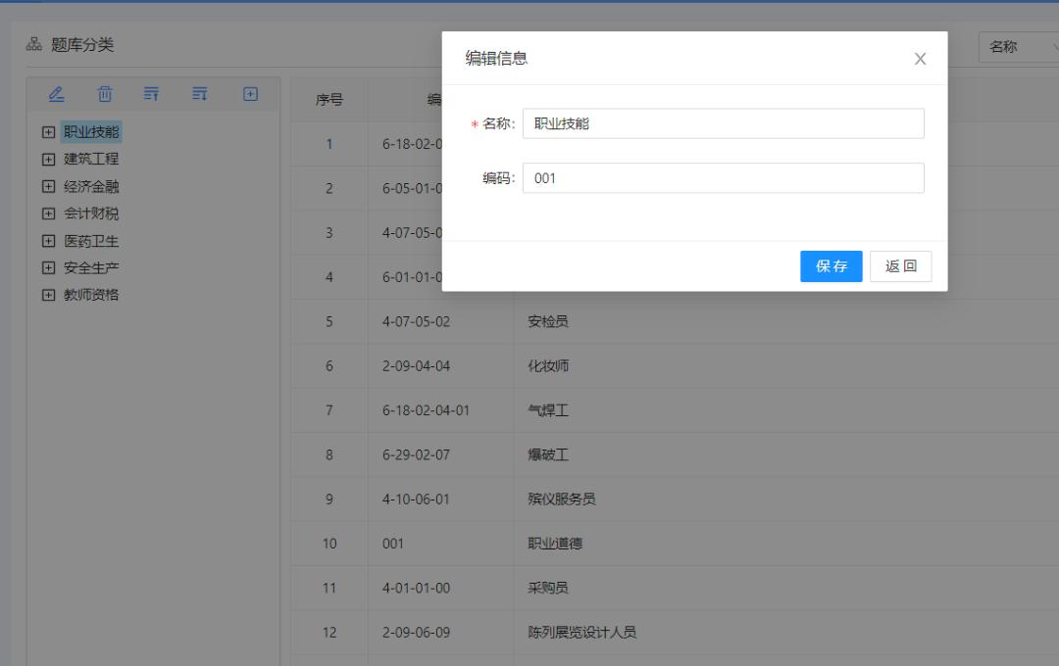Click the 化妆师 name cell
Viewport: 1059px width, 666px height.
coord(548,366)
